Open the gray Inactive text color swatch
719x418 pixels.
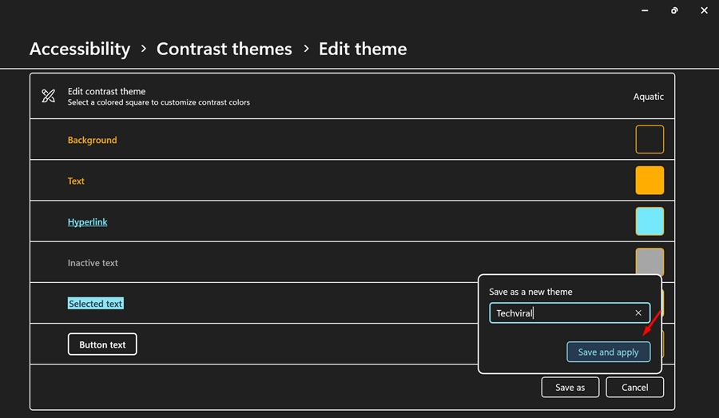pyautogui.click(x=649, y=261)
